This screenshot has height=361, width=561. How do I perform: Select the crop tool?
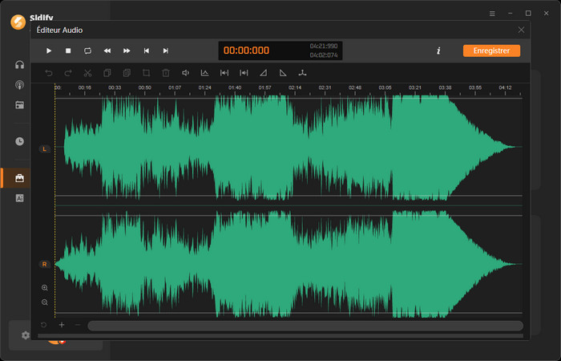(146, 73)
